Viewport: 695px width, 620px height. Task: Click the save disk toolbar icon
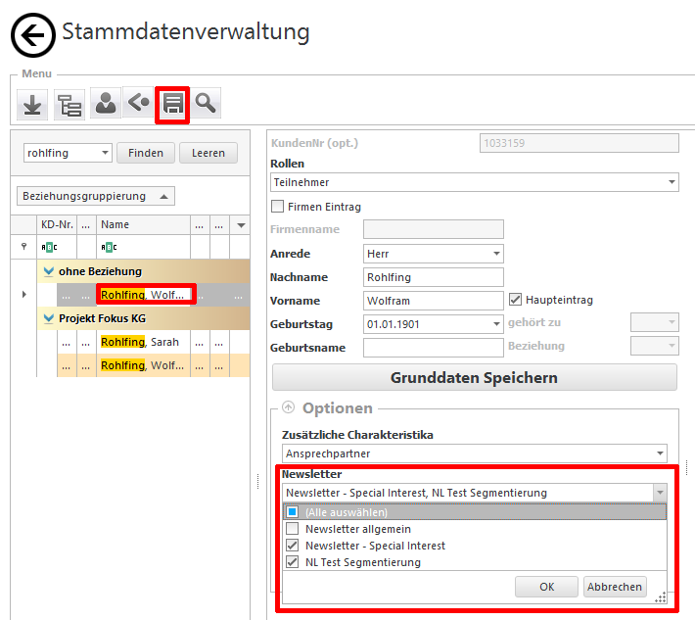pos(172,103)
